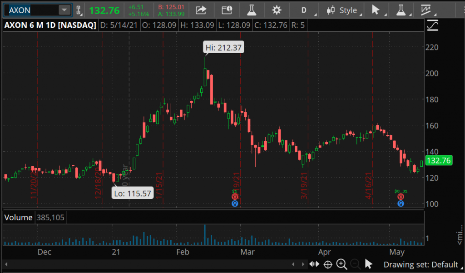Click the price scale curve icon
The width and height of the screenshot is (465, 273).
click(432, 25)
